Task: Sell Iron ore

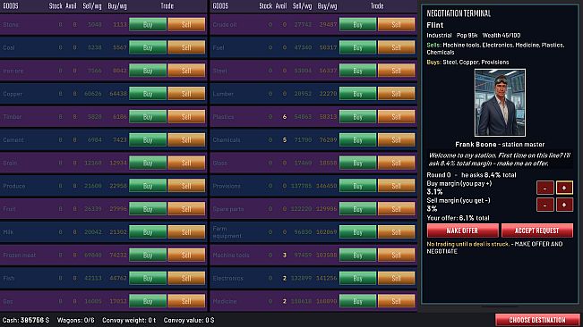Action: (x=186, y=71)
